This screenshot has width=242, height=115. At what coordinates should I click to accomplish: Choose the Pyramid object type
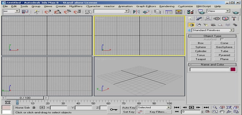(x=224, y=55)
